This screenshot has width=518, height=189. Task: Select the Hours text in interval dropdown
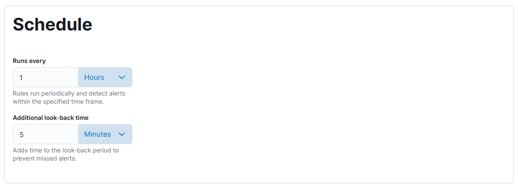click(94, 77)
